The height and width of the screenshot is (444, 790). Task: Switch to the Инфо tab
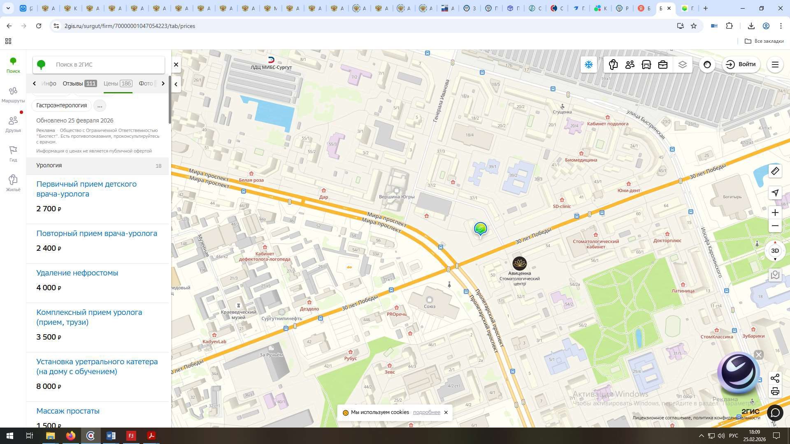coord(49,83)
